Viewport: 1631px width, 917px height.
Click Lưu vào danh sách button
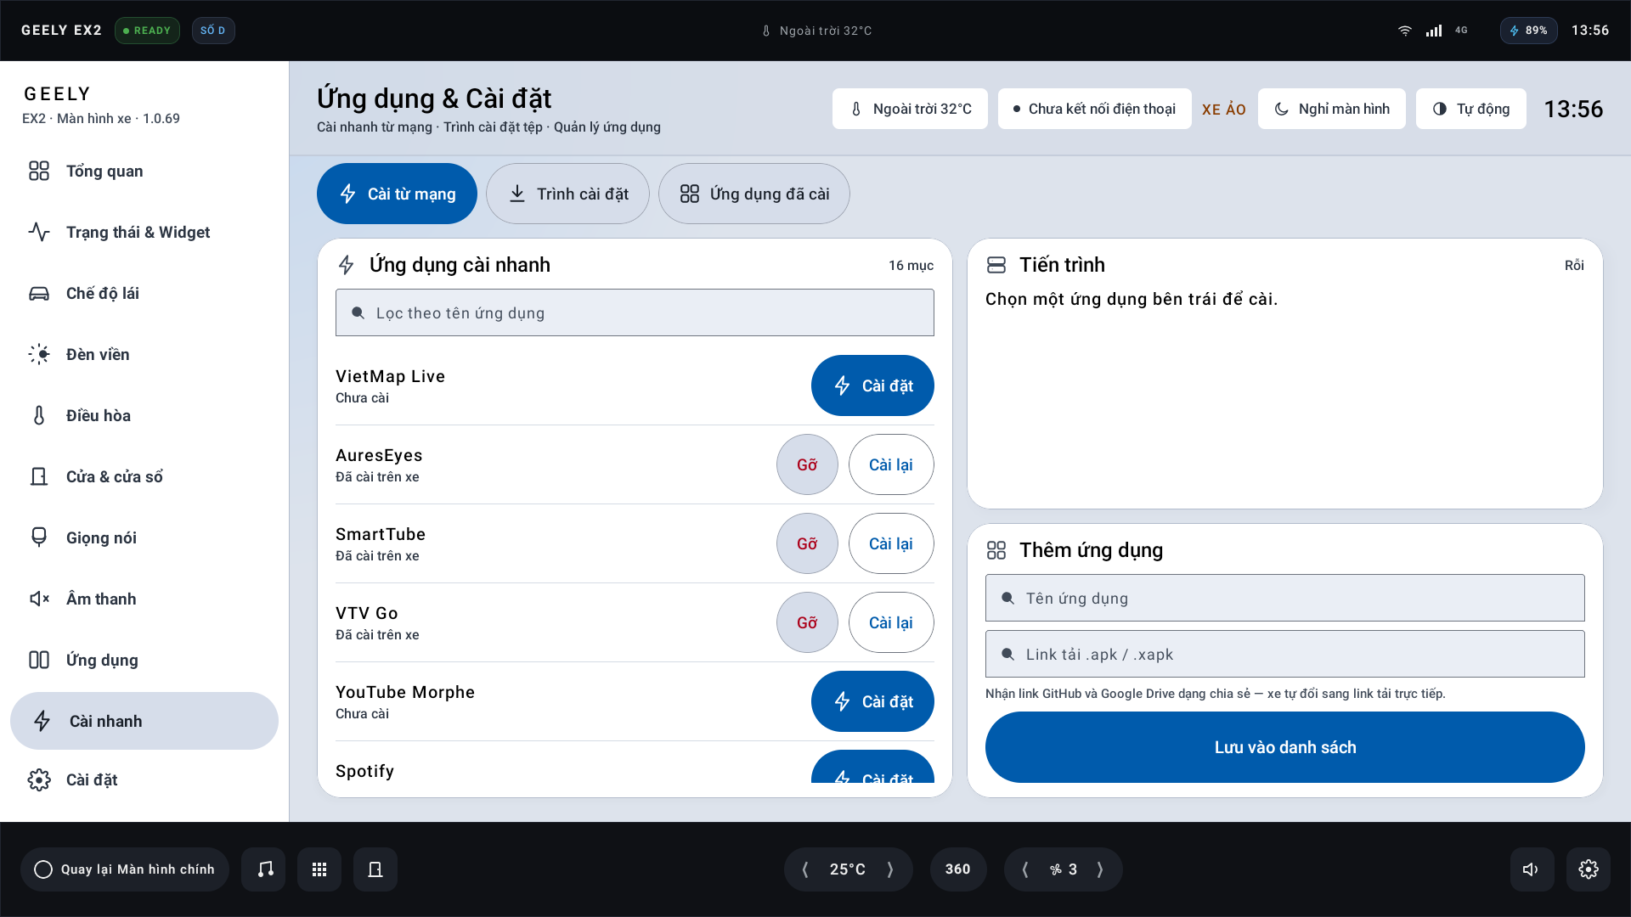pos(1284,747)
